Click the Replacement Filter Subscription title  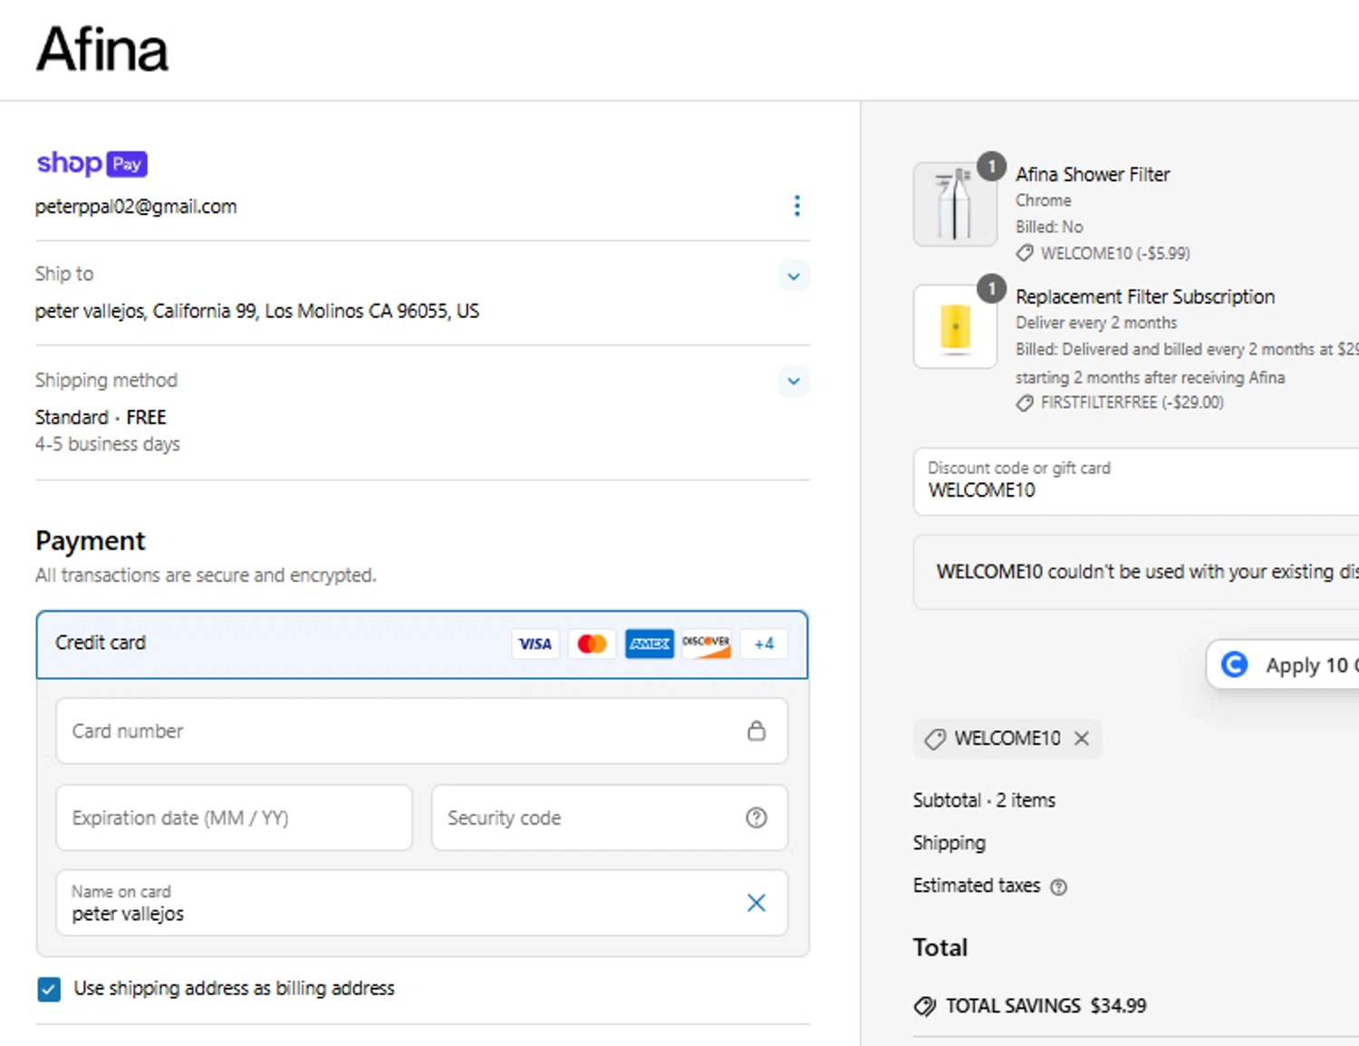1145,296
